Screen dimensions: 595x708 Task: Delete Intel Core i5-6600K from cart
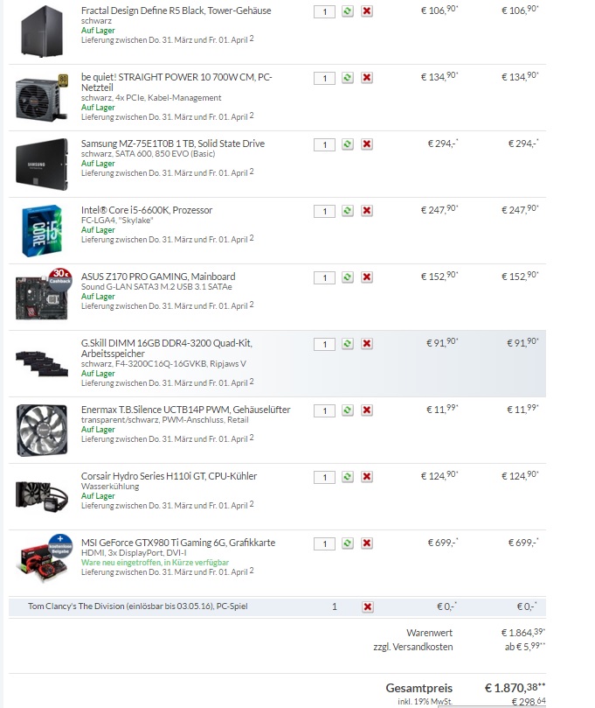[x=367, y=210]
